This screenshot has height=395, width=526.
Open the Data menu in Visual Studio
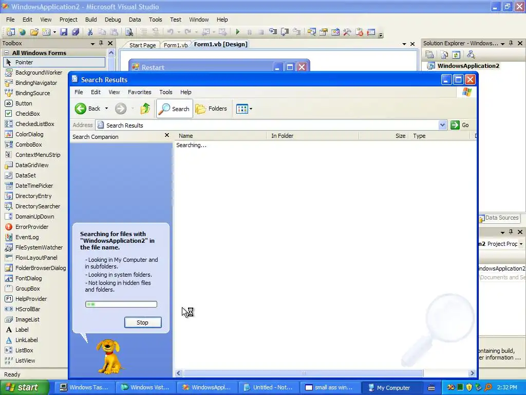(135, 20)
